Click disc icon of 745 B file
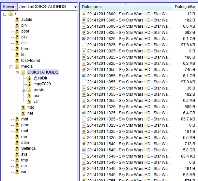 [x=84, y=70]
